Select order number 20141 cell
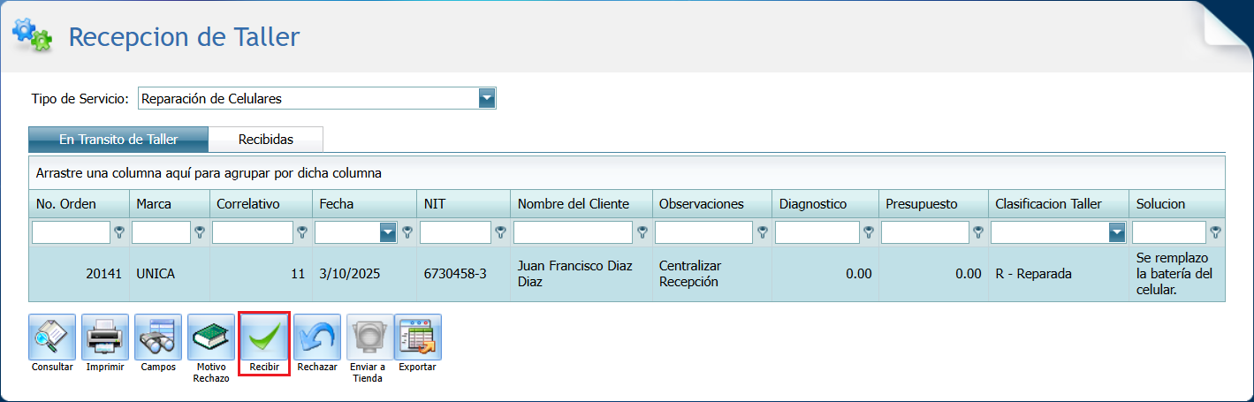The height and width of the screenshot is (402, 1254). (80, 274)
